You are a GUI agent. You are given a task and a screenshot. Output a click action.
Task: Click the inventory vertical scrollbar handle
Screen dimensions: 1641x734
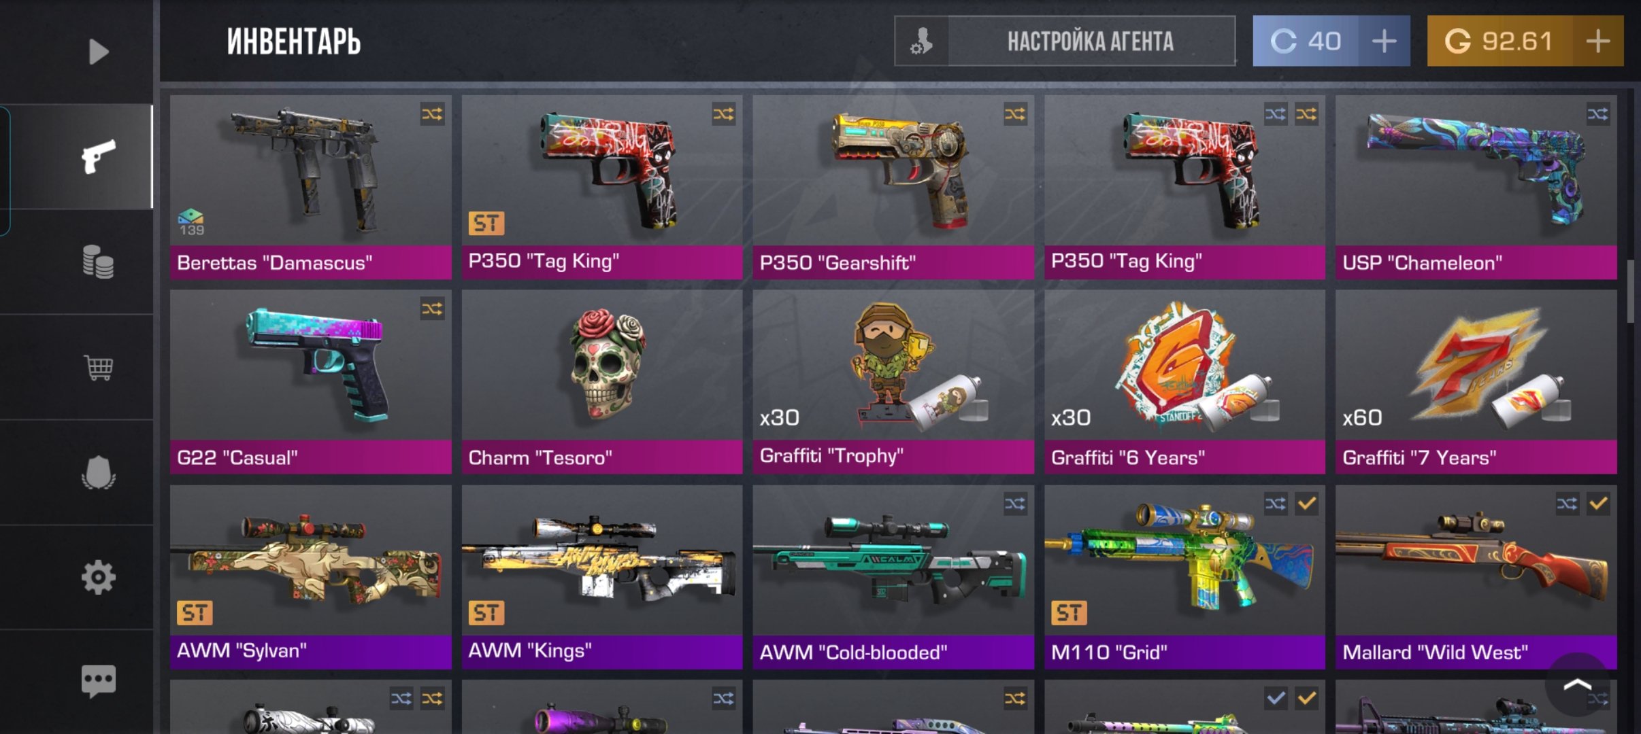click(x=1630, y=292)
